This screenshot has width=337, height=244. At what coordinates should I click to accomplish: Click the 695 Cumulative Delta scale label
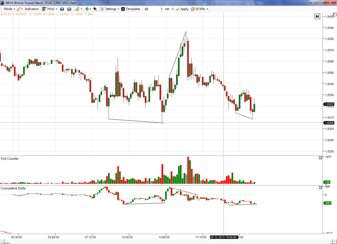[x=328, y=187]
